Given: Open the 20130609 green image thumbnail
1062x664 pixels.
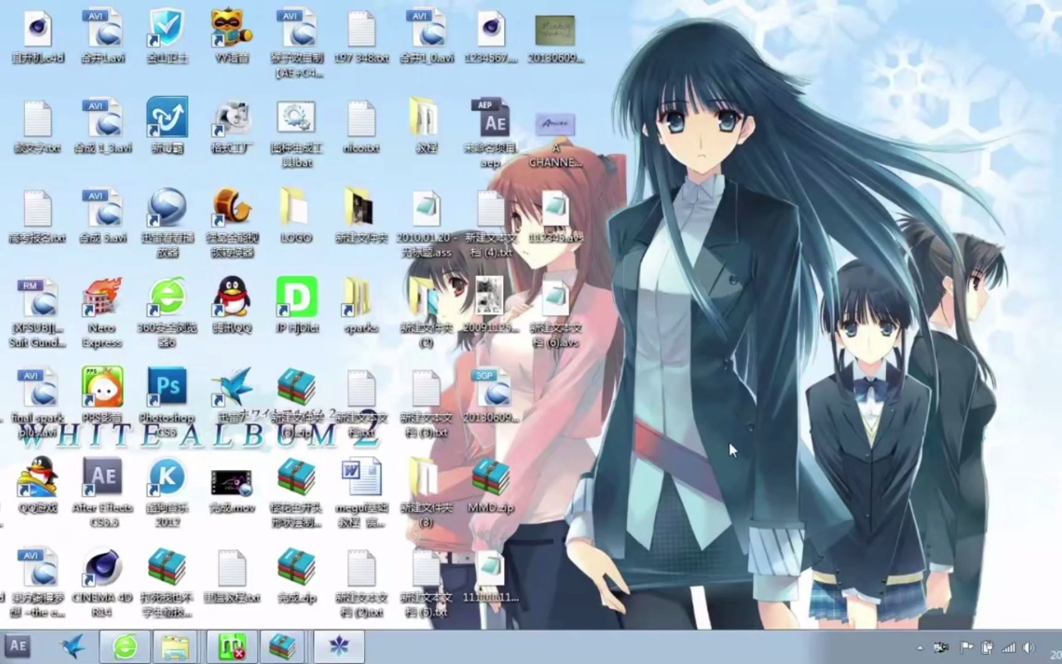Looking at the screenshot, I should point(556,38).
